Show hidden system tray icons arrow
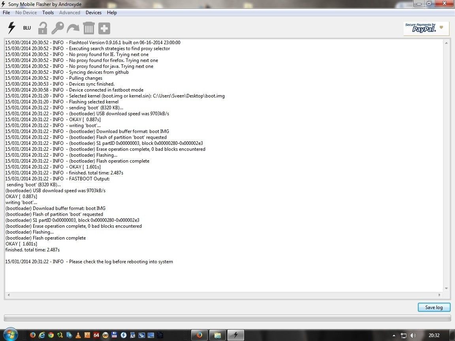This screenshot has height=341, width=455. pos(394,335)
